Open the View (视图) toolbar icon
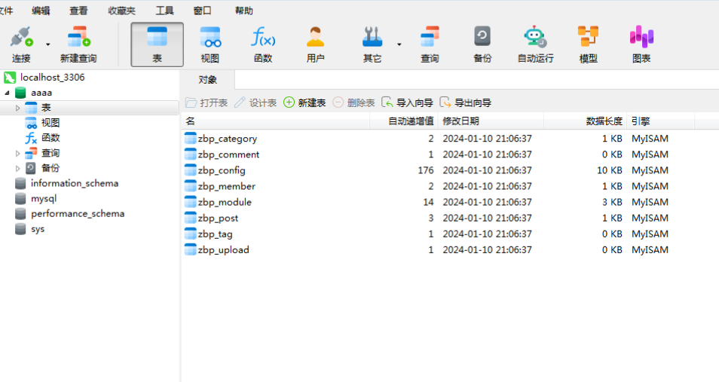Viewport: 719px width, 382px height. [x=210, y=44]
